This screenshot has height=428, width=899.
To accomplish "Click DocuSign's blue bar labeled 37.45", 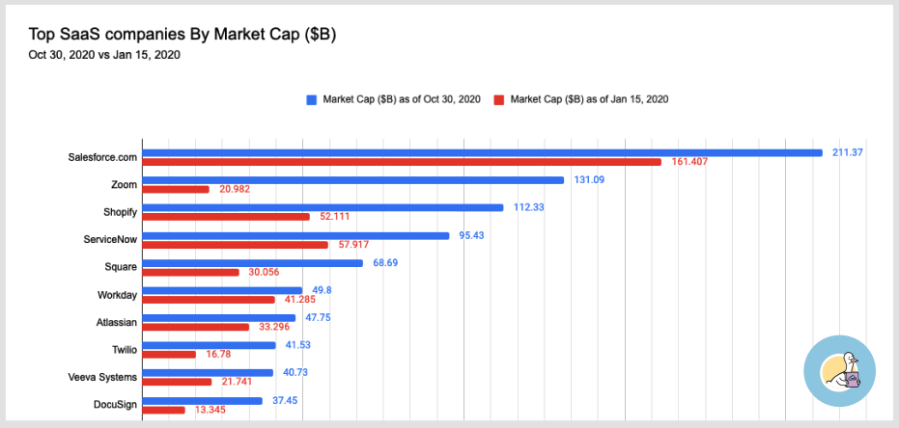I will 203,401.
